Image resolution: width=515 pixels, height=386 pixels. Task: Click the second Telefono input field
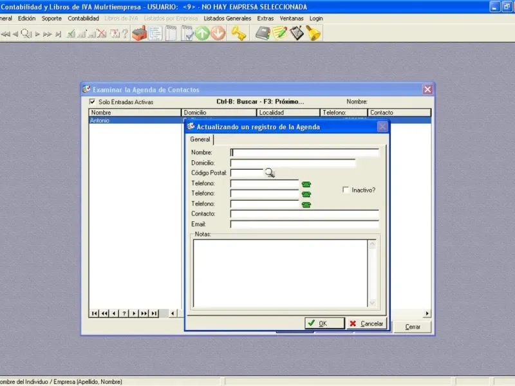point(265,194)
